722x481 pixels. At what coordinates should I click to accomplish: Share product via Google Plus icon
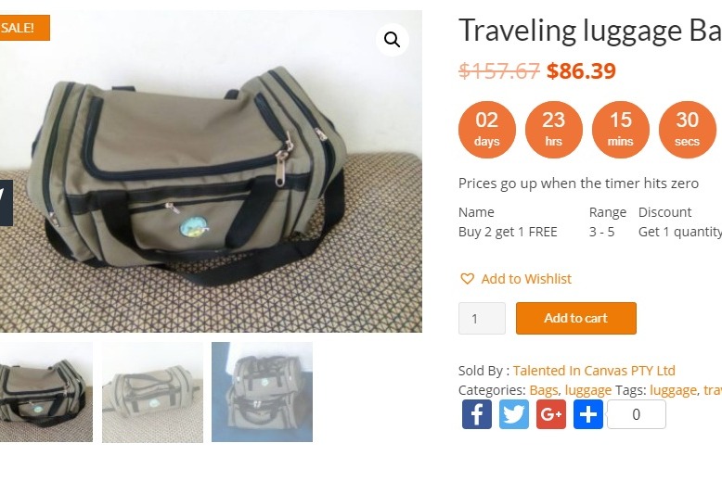(x=551, y=414)
